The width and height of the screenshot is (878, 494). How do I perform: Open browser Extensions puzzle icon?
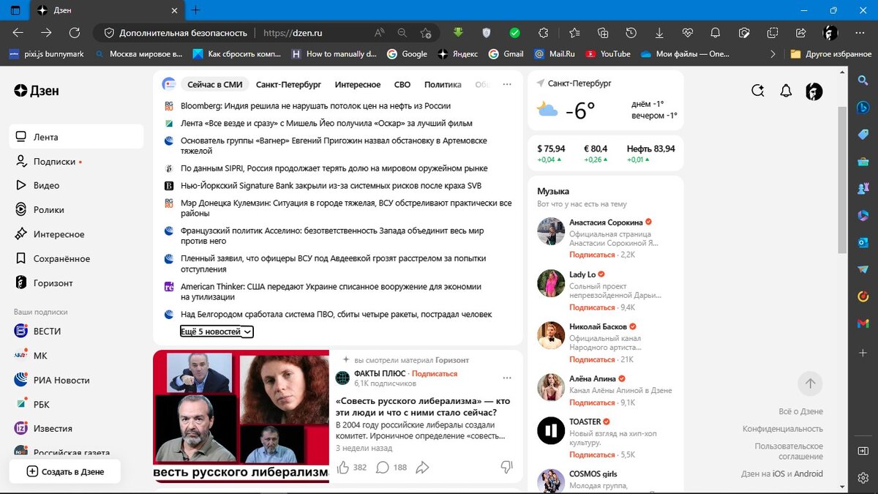(x=543, y=33)
